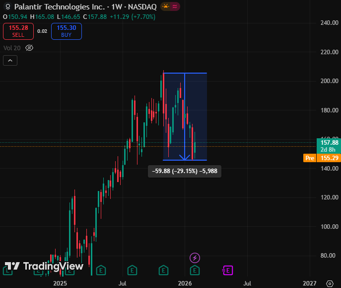Click the low value L146.65

coord(68,17)
